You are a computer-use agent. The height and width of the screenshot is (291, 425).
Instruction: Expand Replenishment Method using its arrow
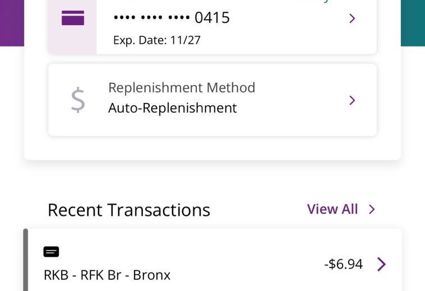tap(352, 100)
